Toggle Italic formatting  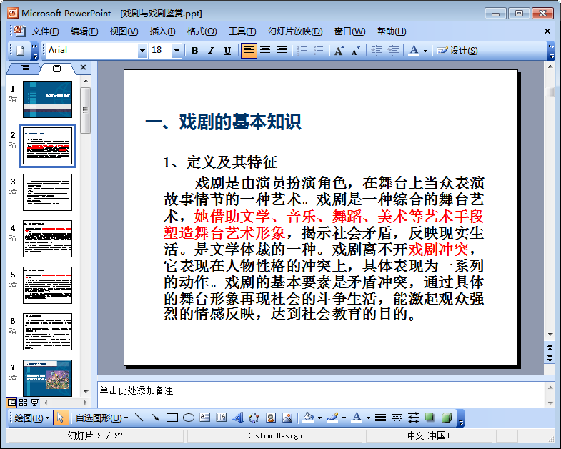pyautogui.click(x=211, y=51)
